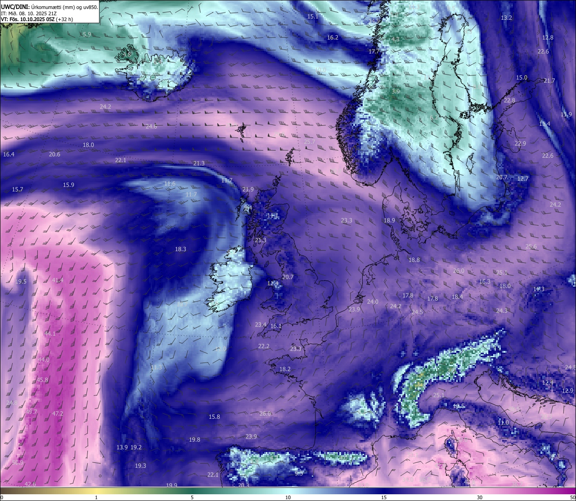Click the map value 19.2
576x501 pixels.
136,447
